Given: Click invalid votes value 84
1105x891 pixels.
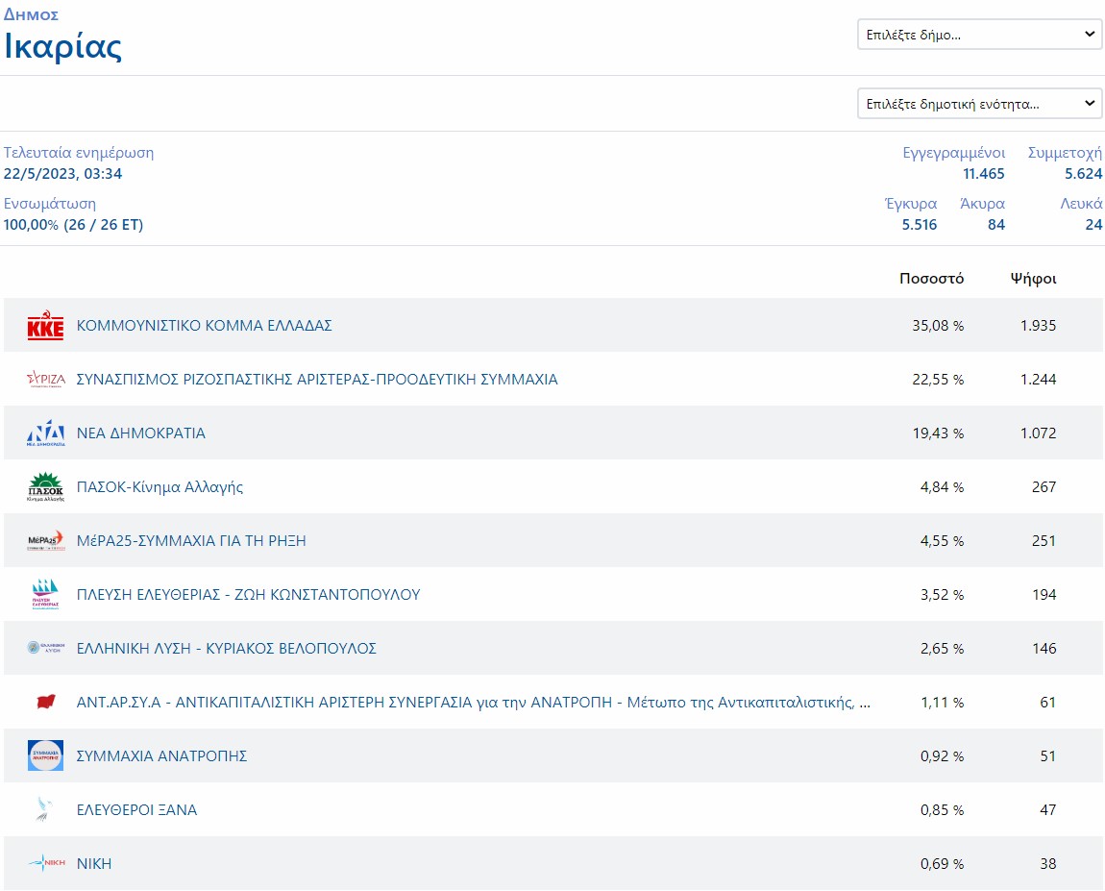Looking at the screenshot, I should [995, 225].
